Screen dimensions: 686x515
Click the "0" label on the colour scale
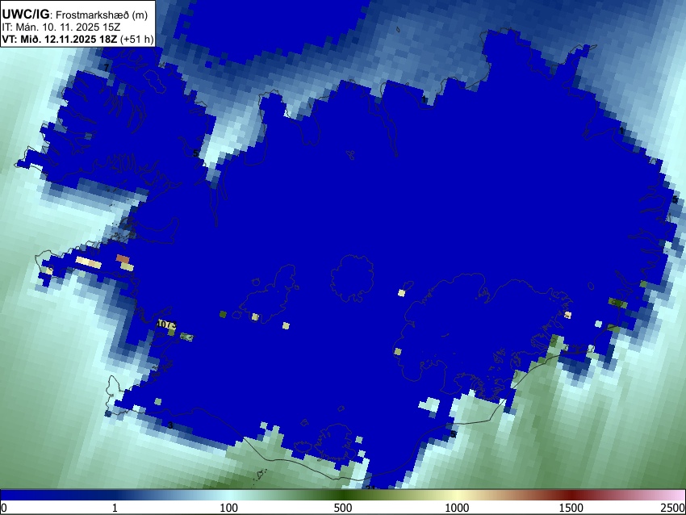[x=4, y=508]
